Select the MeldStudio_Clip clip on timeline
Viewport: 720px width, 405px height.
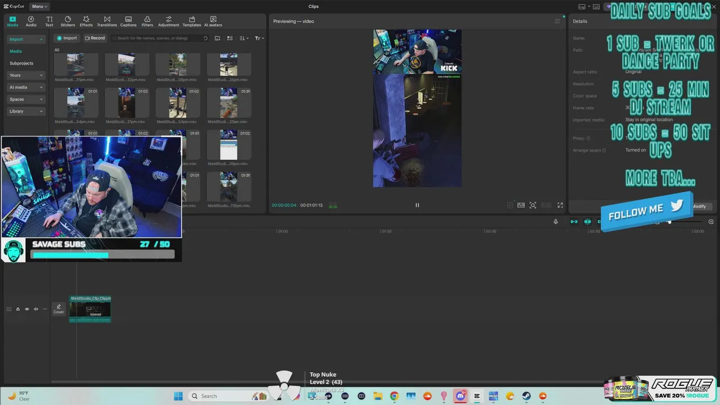90,309
